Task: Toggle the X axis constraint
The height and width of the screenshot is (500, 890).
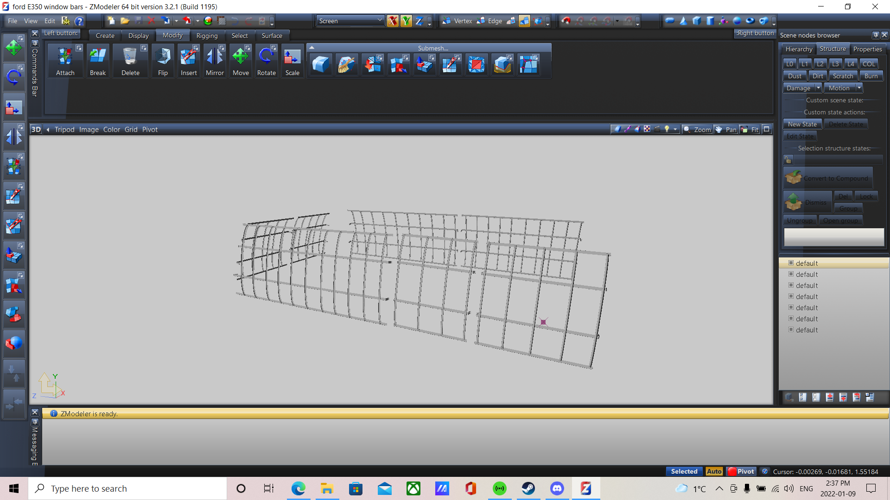Action: coord(393,21)
